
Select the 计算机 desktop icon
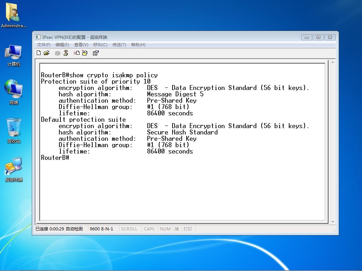point(14,55)
